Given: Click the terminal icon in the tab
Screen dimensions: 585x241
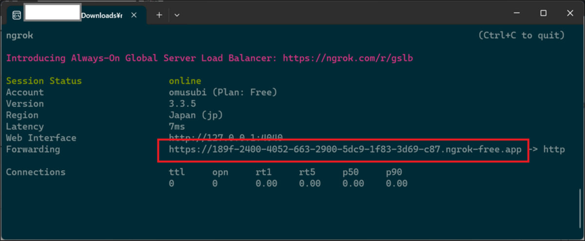Looking at the screenshot, I should 17,15.
